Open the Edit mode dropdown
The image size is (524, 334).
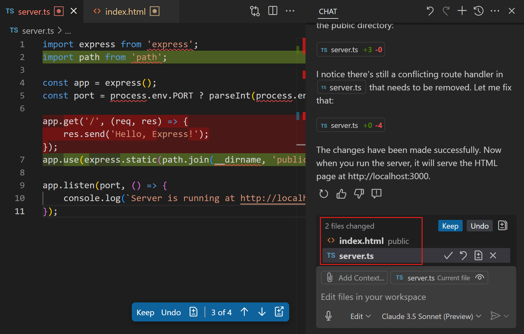click(x=360, y=316)
